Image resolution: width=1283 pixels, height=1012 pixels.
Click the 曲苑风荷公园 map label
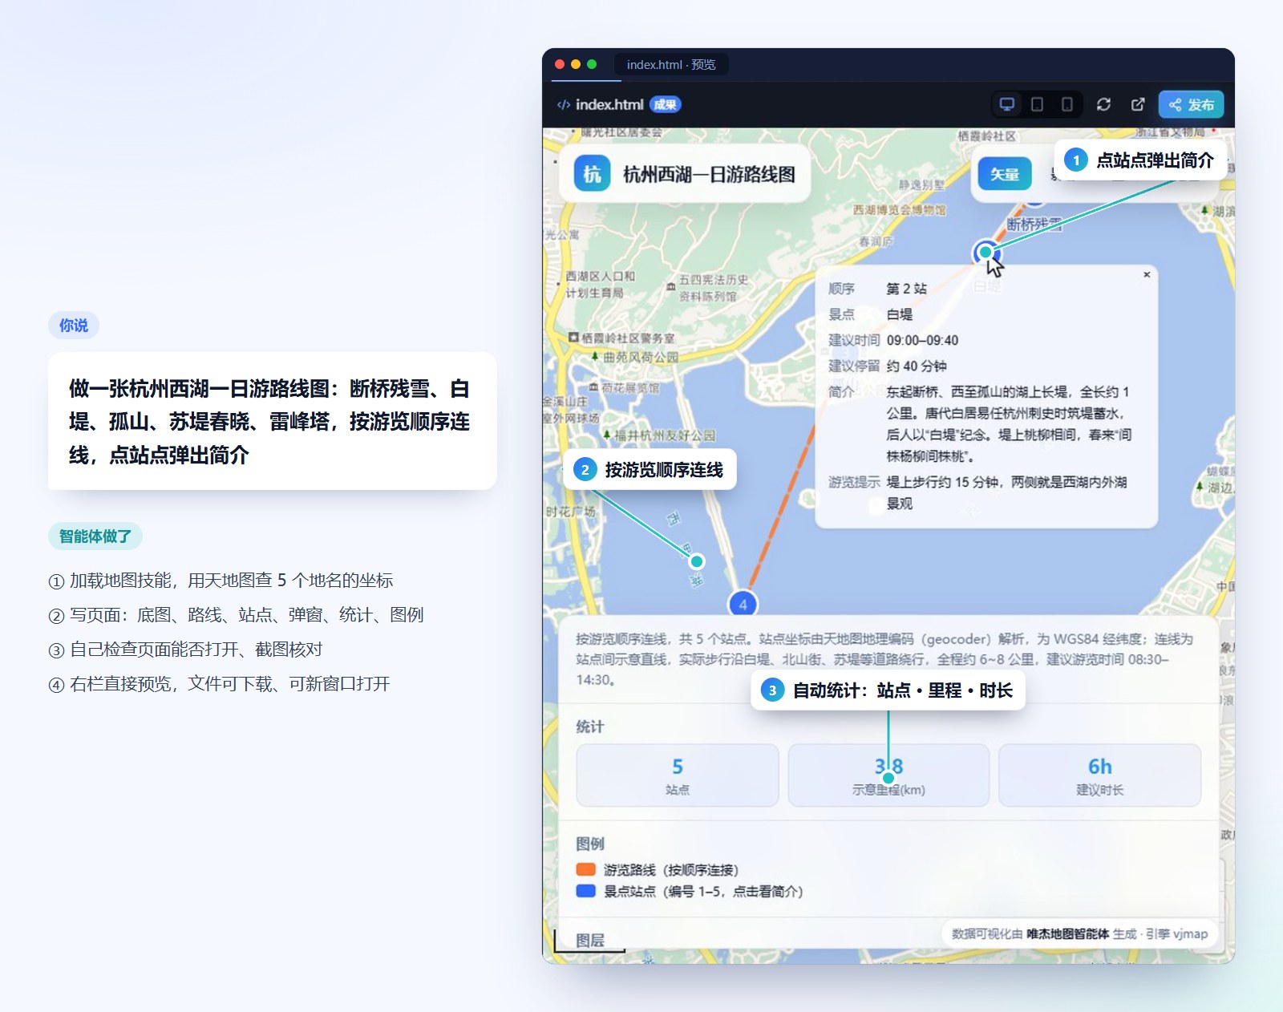pos(640,357)
